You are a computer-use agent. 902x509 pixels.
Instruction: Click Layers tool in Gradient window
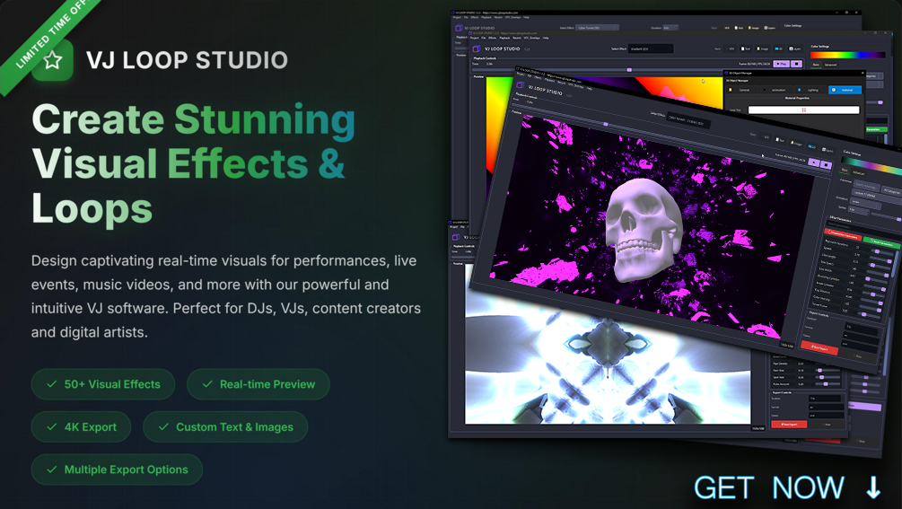point(794,48)
